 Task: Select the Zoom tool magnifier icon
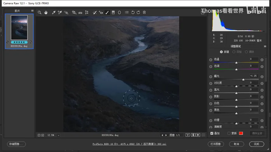39,12
